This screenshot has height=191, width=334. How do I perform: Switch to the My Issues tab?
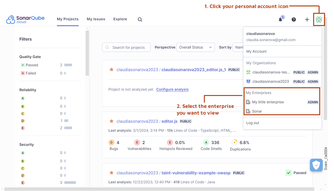pos(96,19)
